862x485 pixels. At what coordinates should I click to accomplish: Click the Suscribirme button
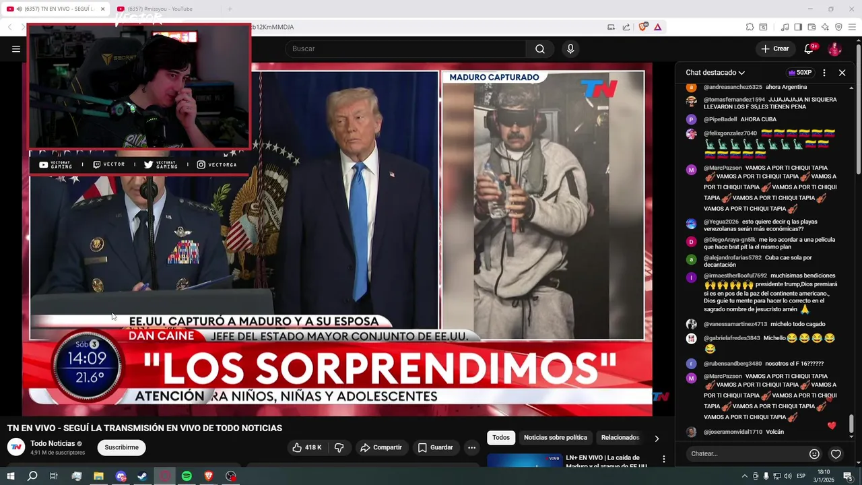[x=121, y=447]
